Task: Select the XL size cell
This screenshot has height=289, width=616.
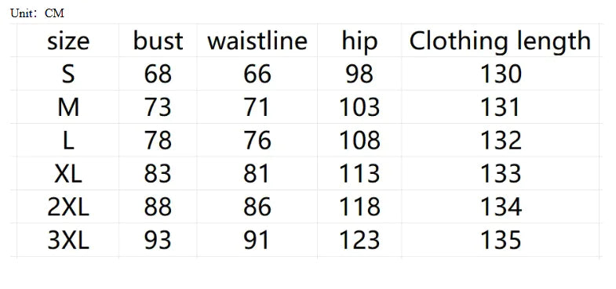Action: click(68, 174)
